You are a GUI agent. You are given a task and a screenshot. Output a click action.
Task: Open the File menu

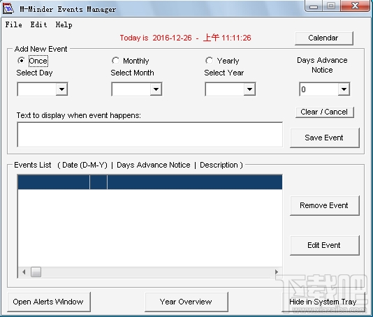pyautogui.click(x=14, y=24)
